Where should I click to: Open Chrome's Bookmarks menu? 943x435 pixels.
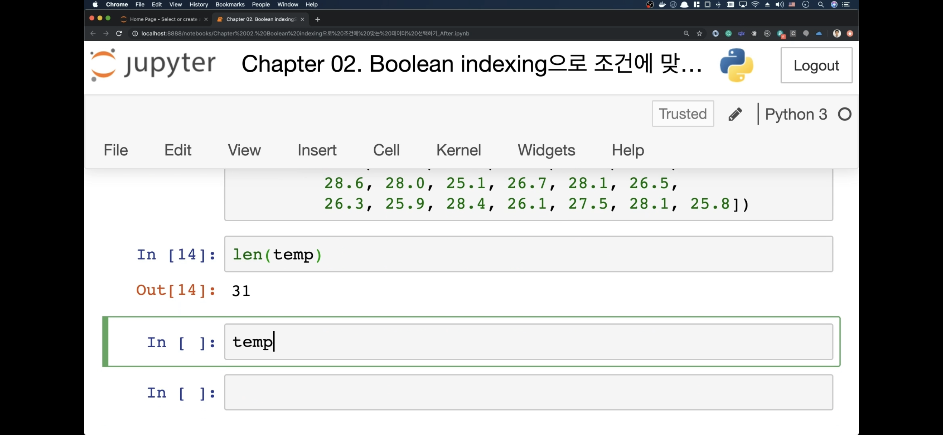[230, 4]
